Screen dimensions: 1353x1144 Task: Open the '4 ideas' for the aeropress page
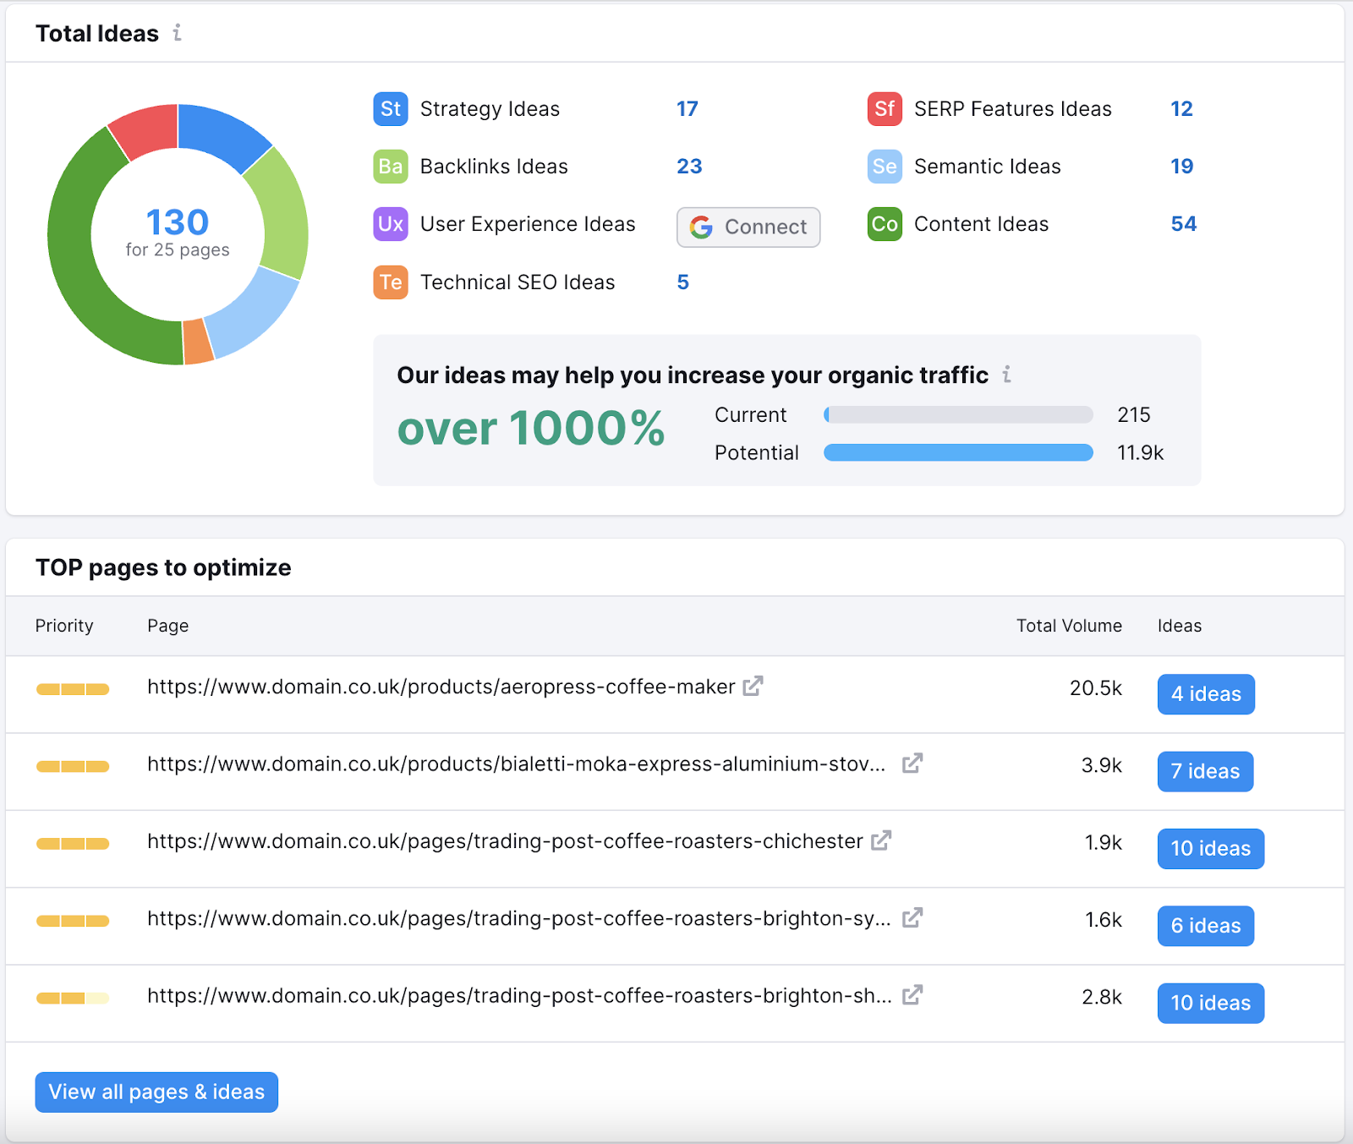[x=1206, y=694]
